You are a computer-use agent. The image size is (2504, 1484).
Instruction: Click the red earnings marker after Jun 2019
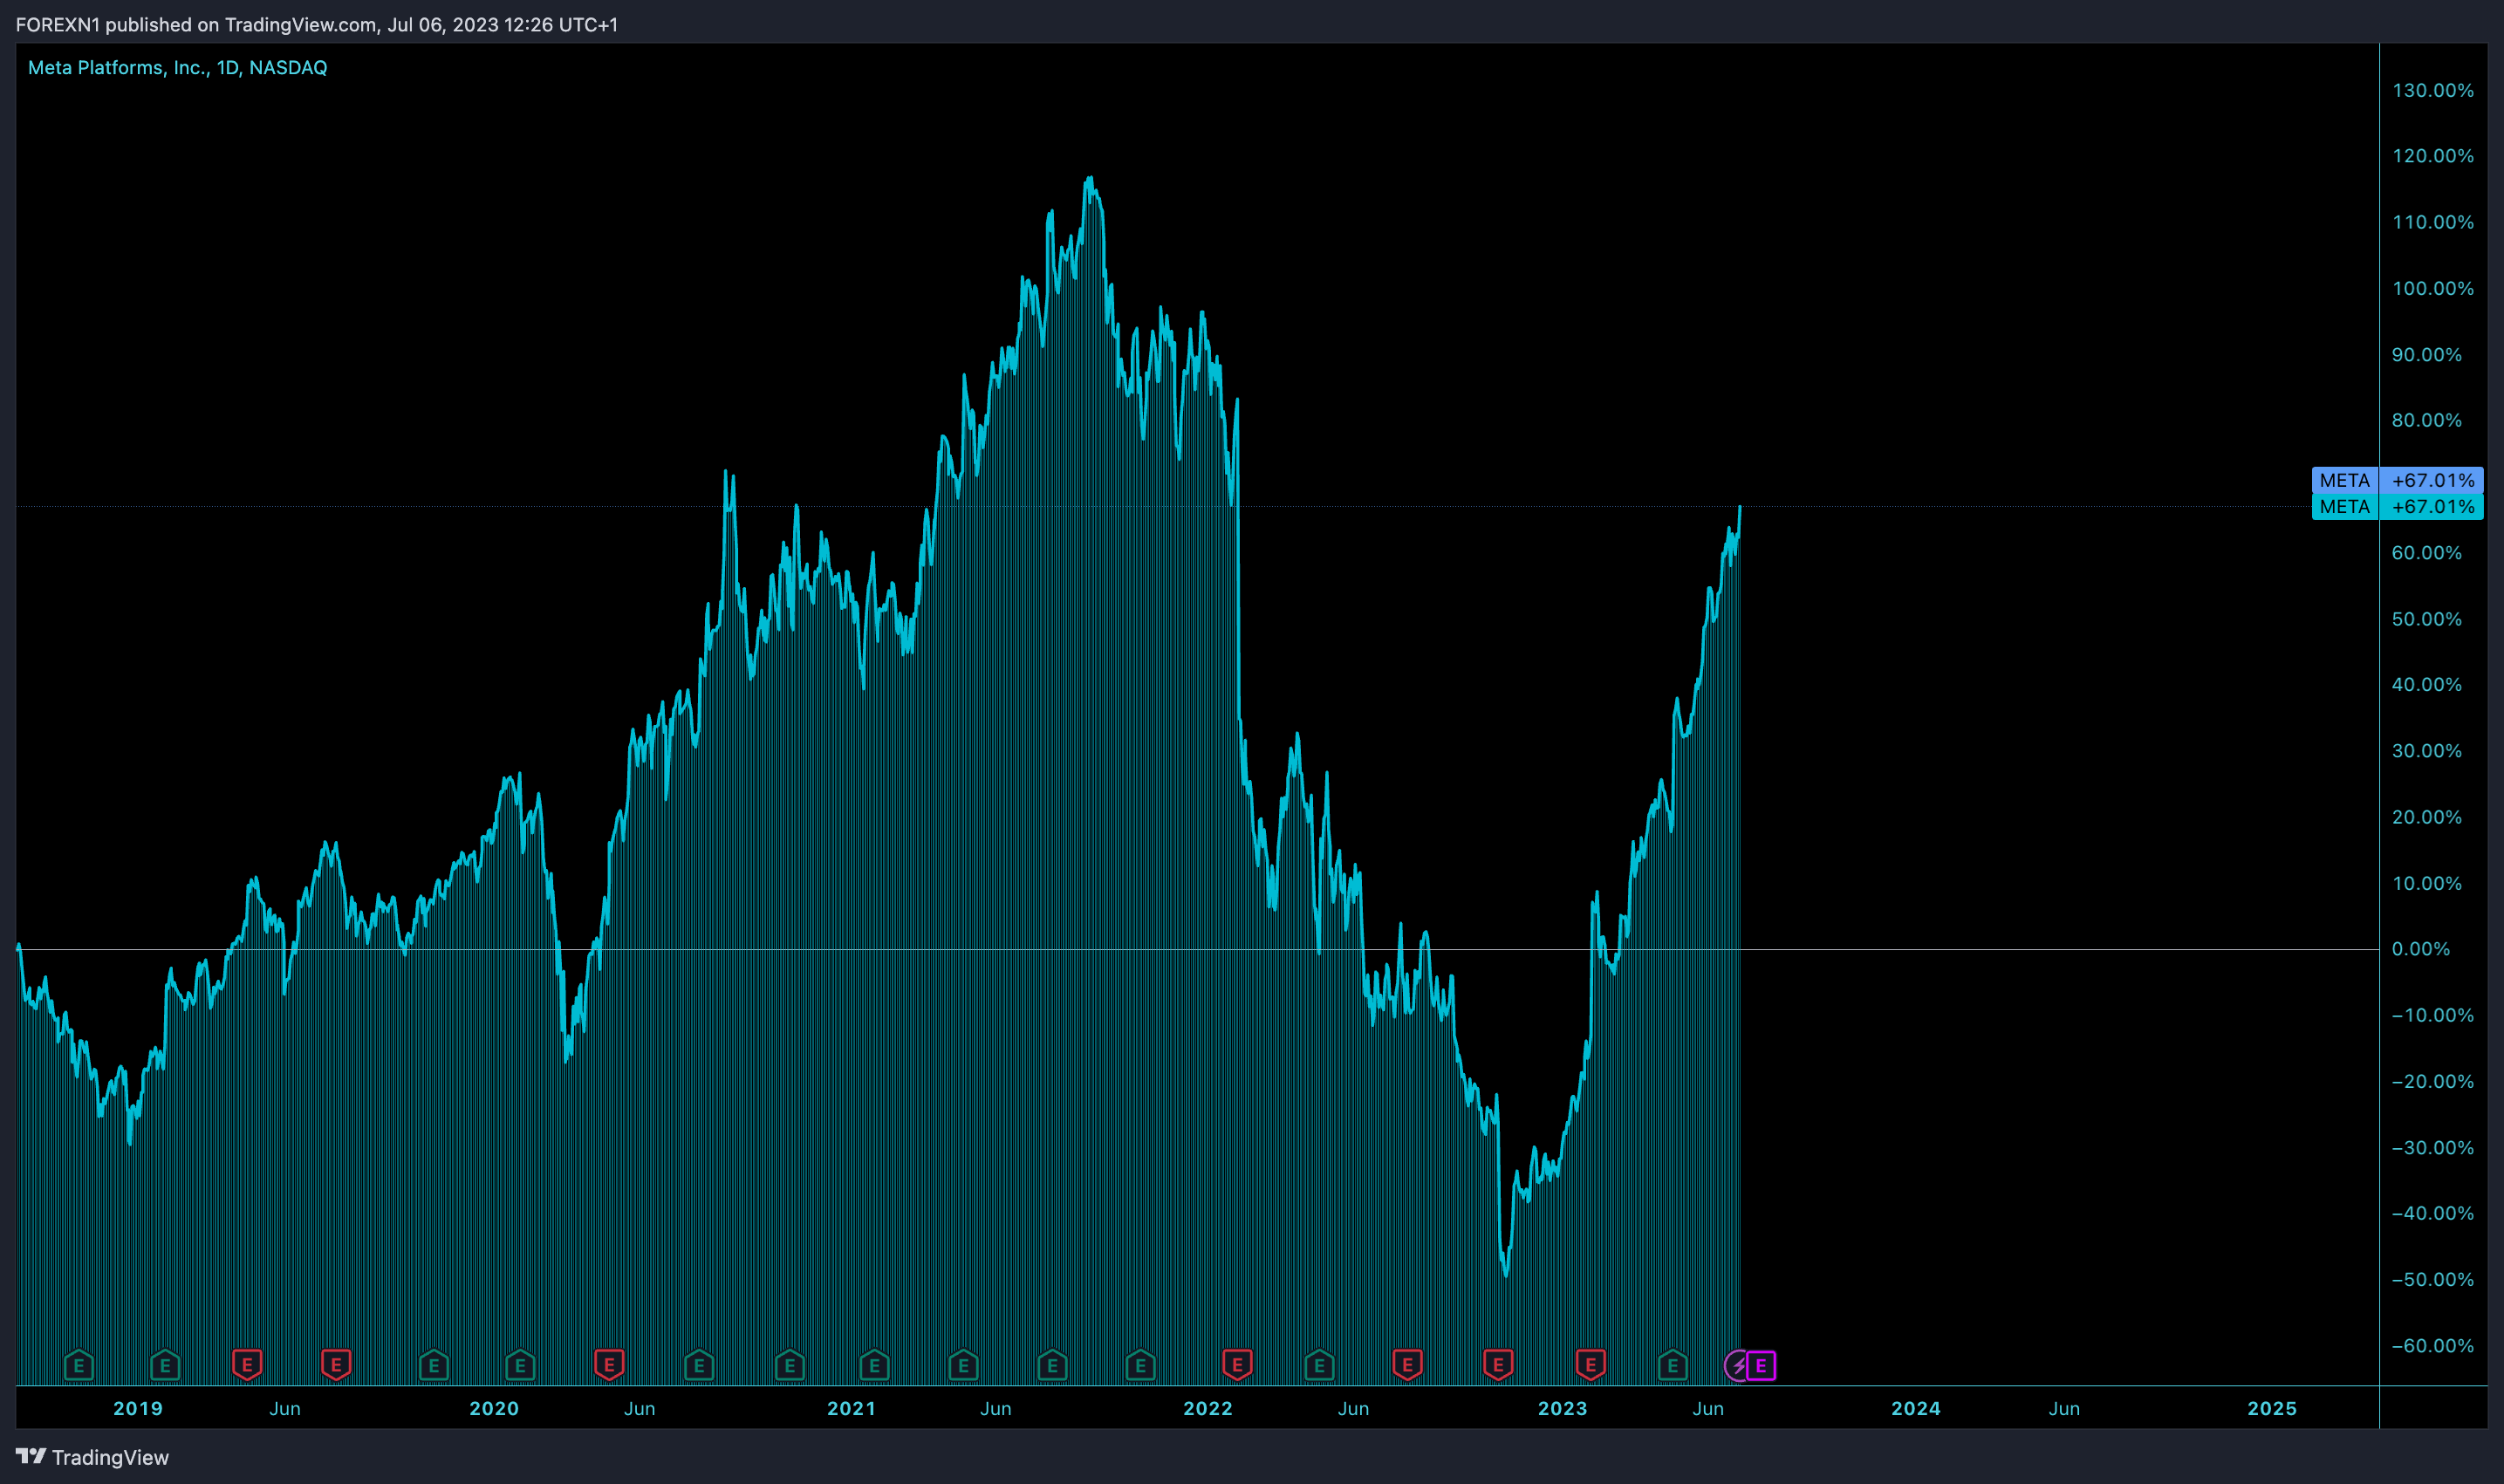[336, 1365]
